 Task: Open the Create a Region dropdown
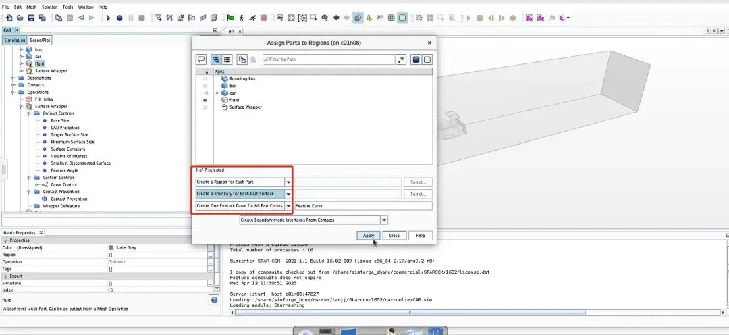pos(244,182)
